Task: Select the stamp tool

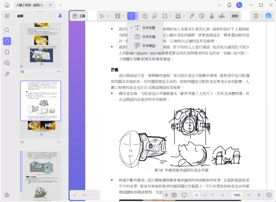Action: (212, 16)
